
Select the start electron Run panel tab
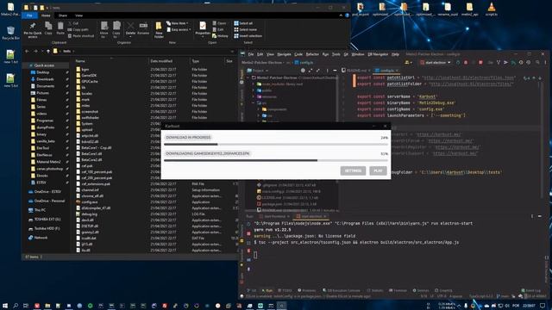pyautogui.click(x=312, y=216)
